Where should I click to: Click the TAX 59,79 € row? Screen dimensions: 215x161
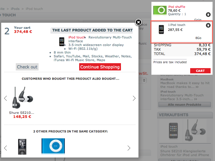[x=182, y=49]
